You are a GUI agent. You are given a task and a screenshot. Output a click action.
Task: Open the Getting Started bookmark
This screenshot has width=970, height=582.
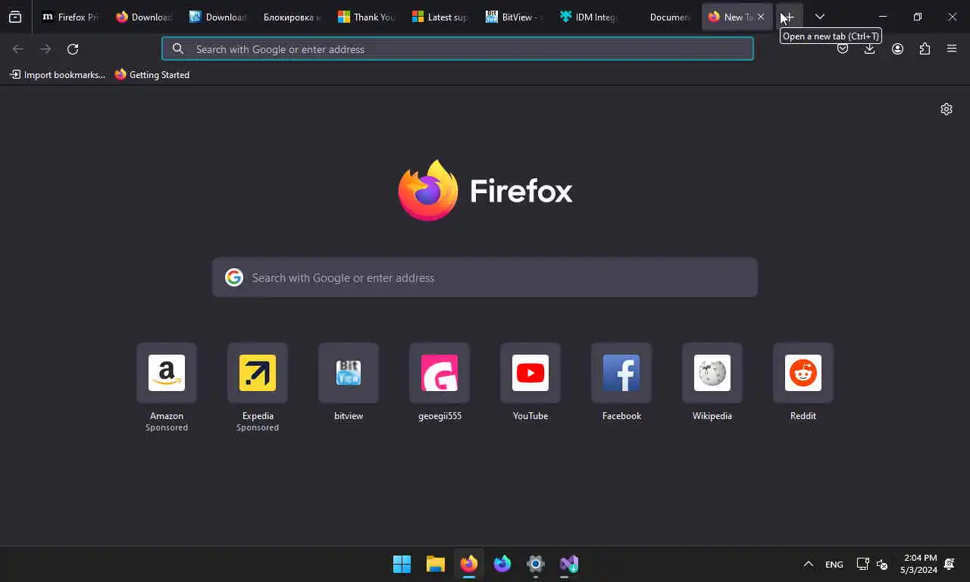pyautogui.click(x=152, y=75)
